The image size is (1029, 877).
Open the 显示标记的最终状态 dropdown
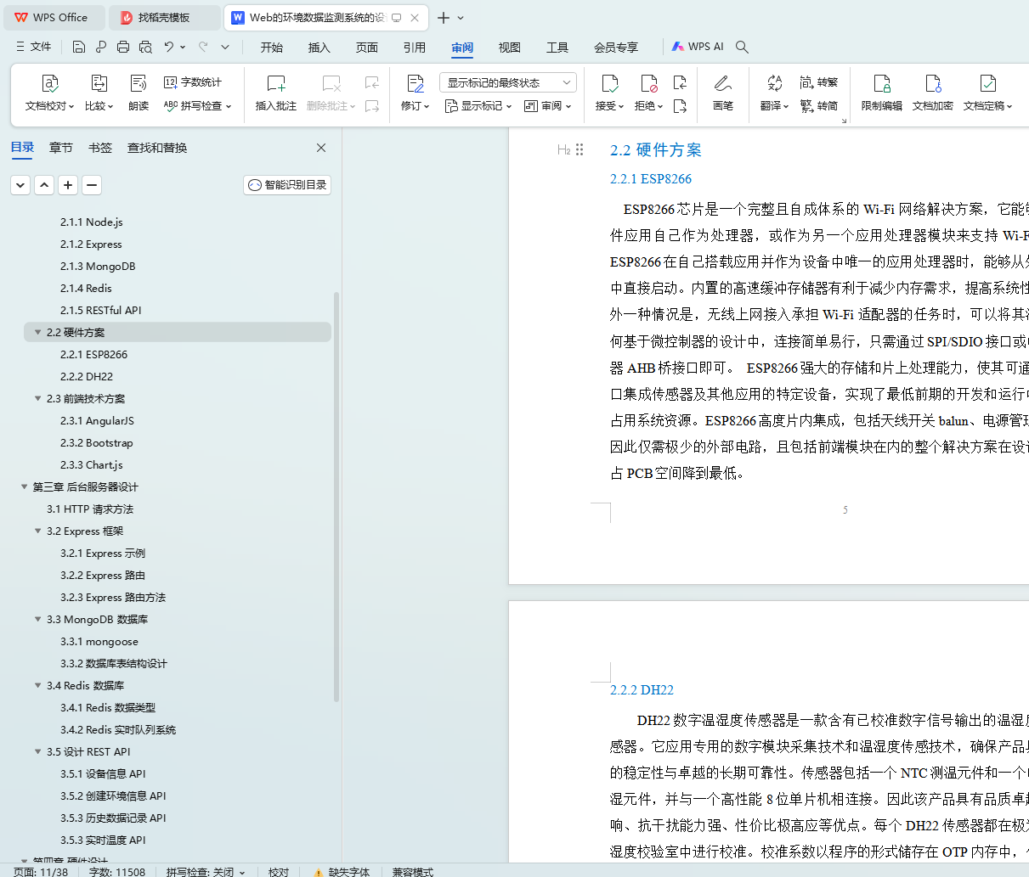pos(507,82)
